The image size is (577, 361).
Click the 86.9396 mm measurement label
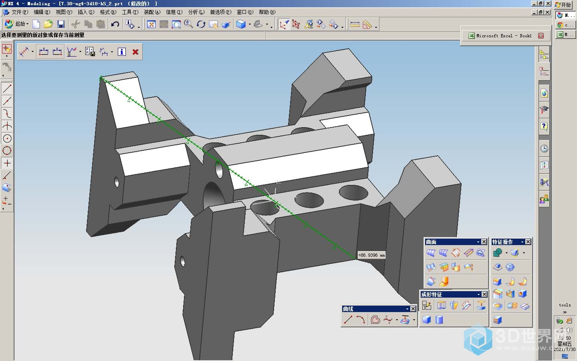pyautogui.click(x=371, y=255)
